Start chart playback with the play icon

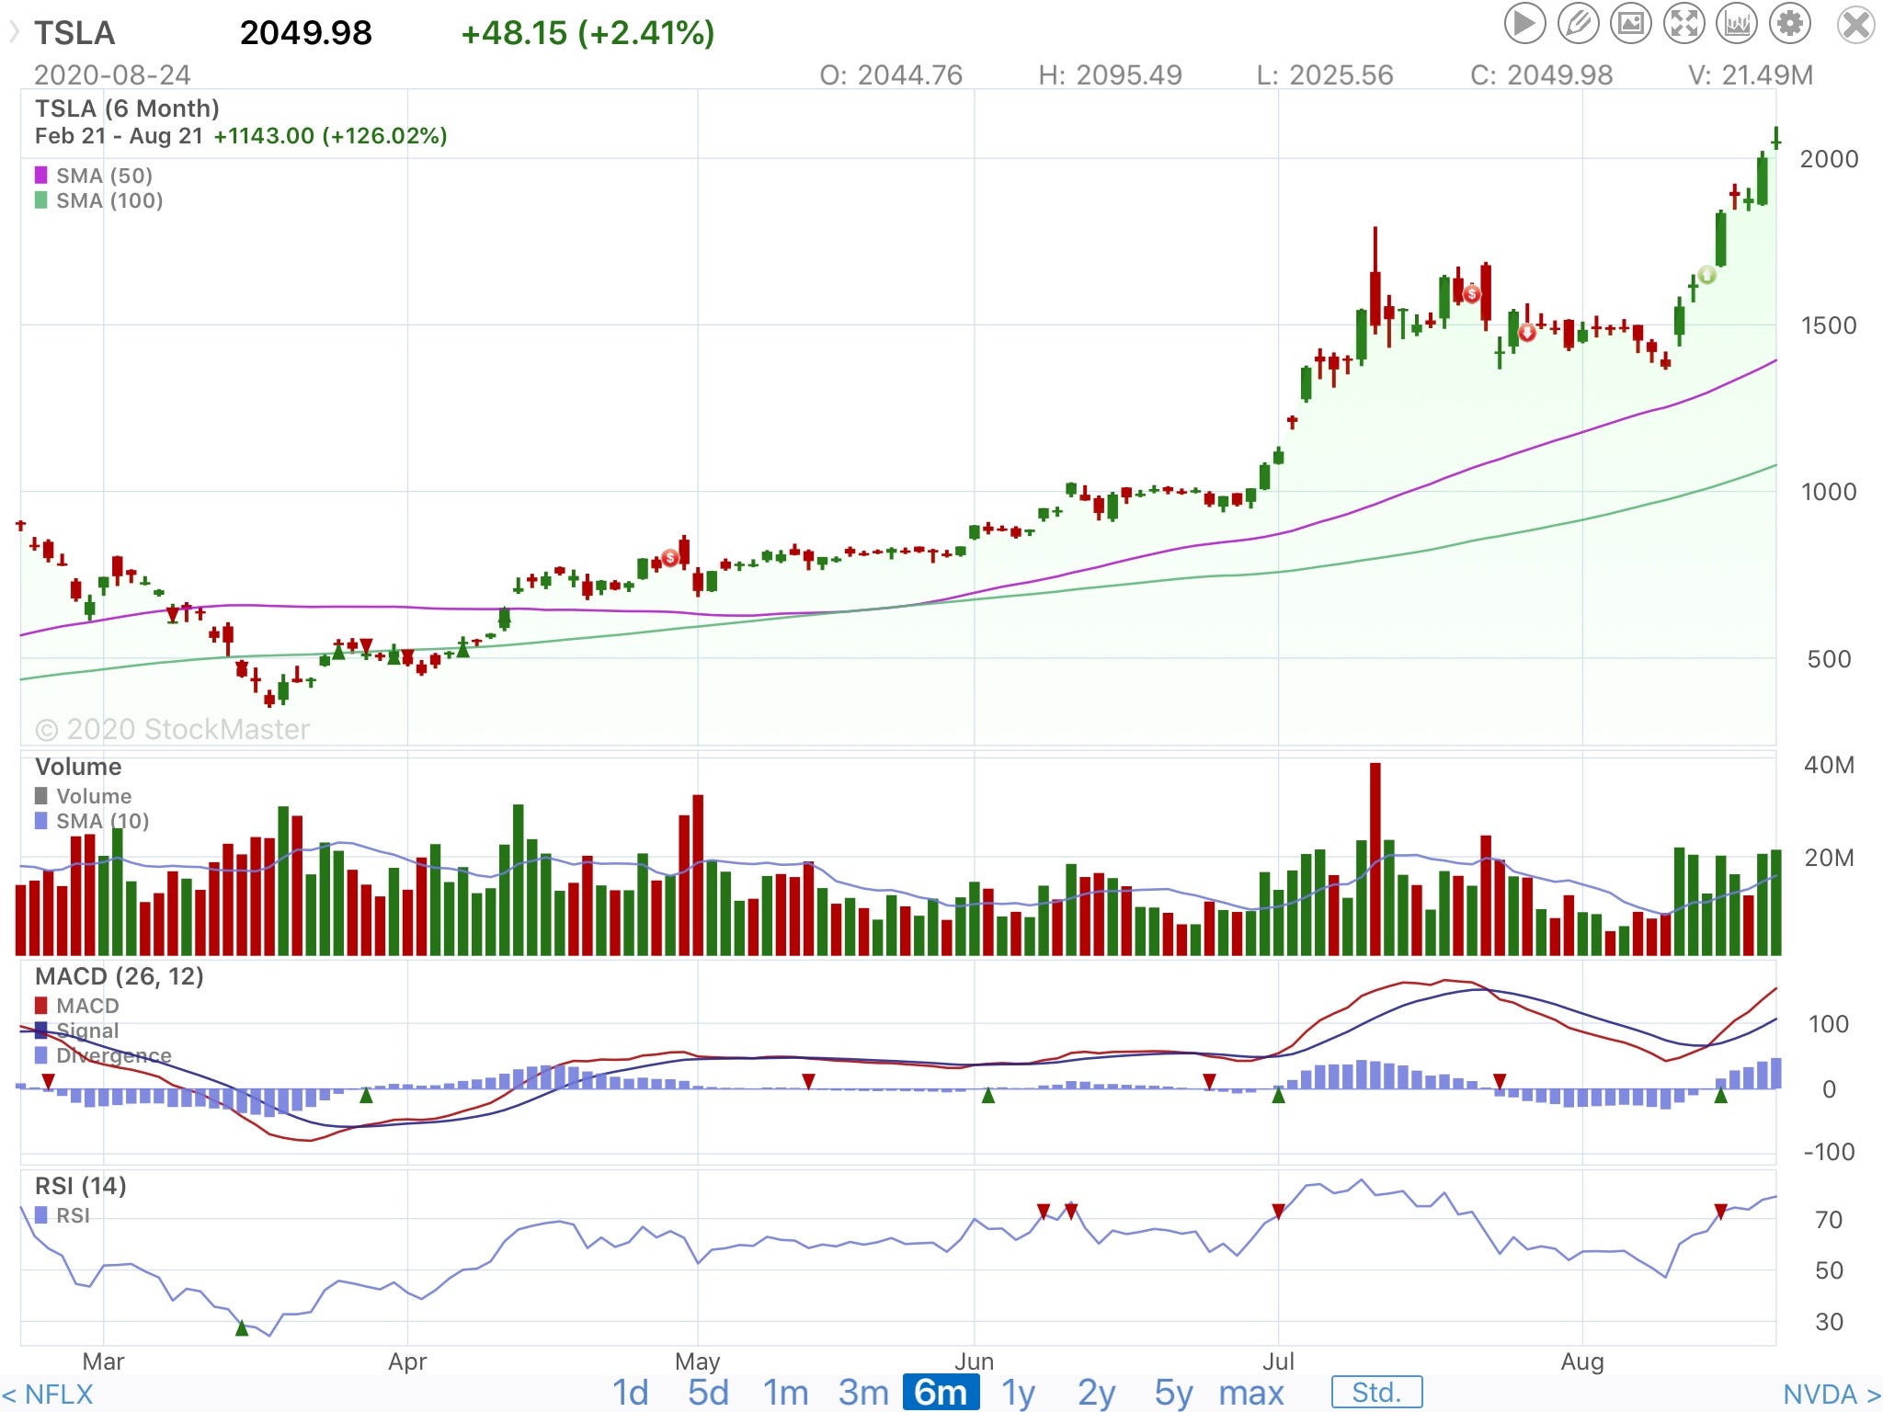(x=1524, y=24)
